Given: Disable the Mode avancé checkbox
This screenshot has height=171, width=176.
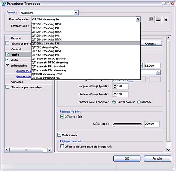Looking at the screenshot, I should [x=59, y=135].
